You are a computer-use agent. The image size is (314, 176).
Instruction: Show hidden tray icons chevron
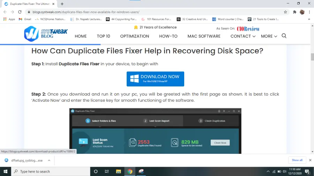tap(268, 171)
